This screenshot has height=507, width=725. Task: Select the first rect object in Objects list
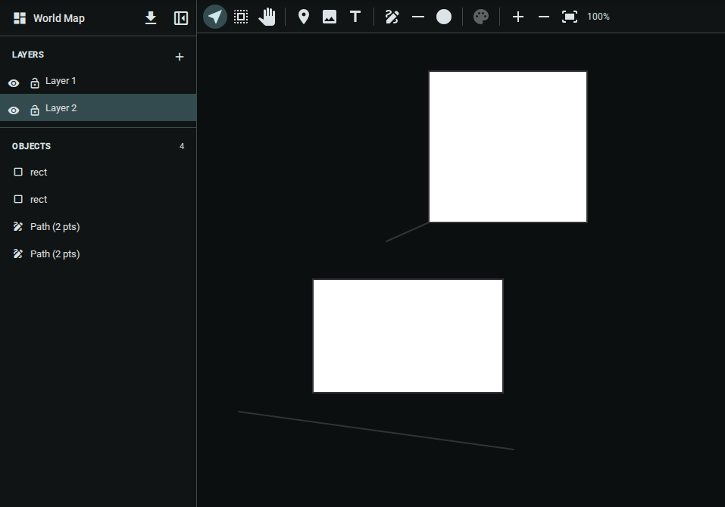pos(38,172)
